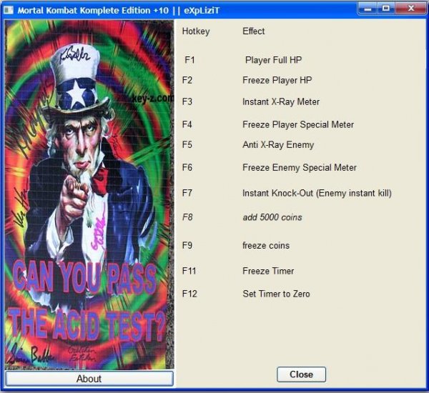Viewport: 429px width, 393px height.
Task: Maximize the trainer window
Action: [386, 9]
